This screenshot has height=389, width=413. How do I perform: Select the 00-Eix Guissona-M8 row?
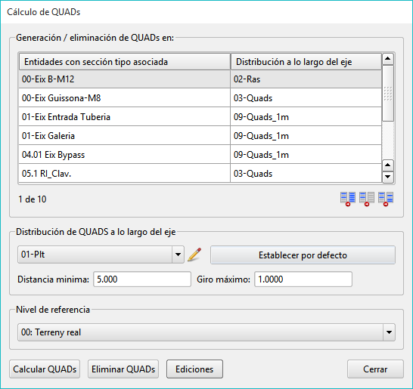[x=200, y=98]
